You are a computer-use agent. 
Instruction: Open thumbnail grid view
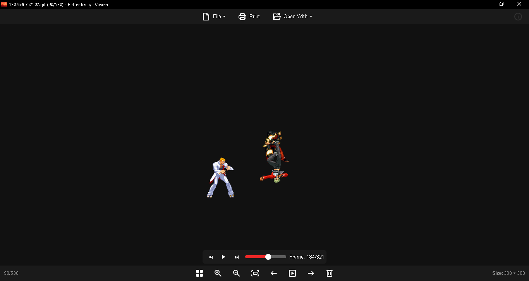tap(199, 273)
